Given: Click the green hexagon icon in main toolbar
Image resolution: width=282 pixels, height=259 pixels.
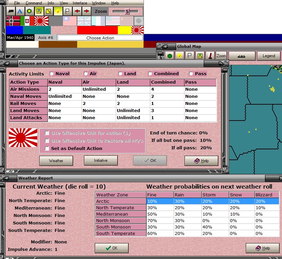Looking at the screenshot, I should [29, 11].
